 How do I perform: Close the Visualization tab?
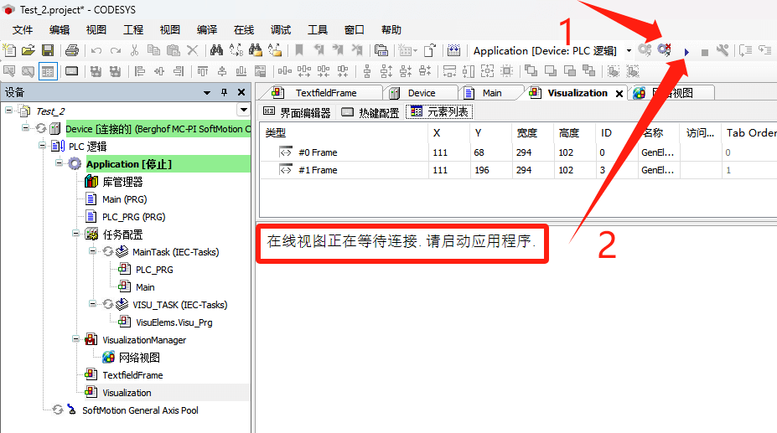(x=619, y=94)
